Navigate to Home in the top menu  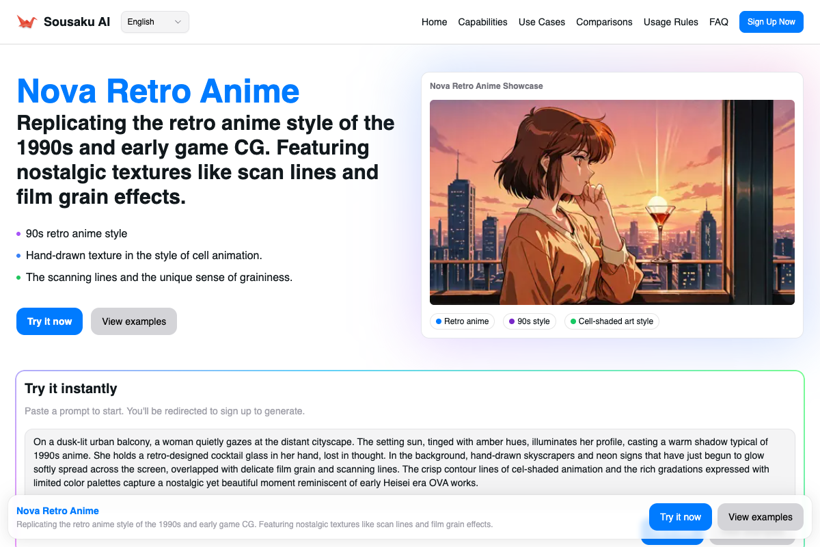pos(434,22)
